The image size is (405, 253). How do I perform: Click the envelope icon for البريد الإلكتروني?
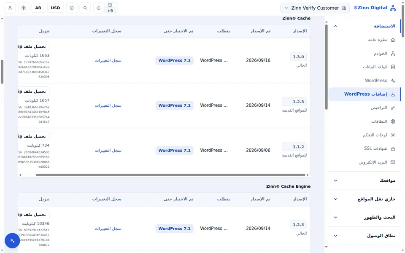393,162
